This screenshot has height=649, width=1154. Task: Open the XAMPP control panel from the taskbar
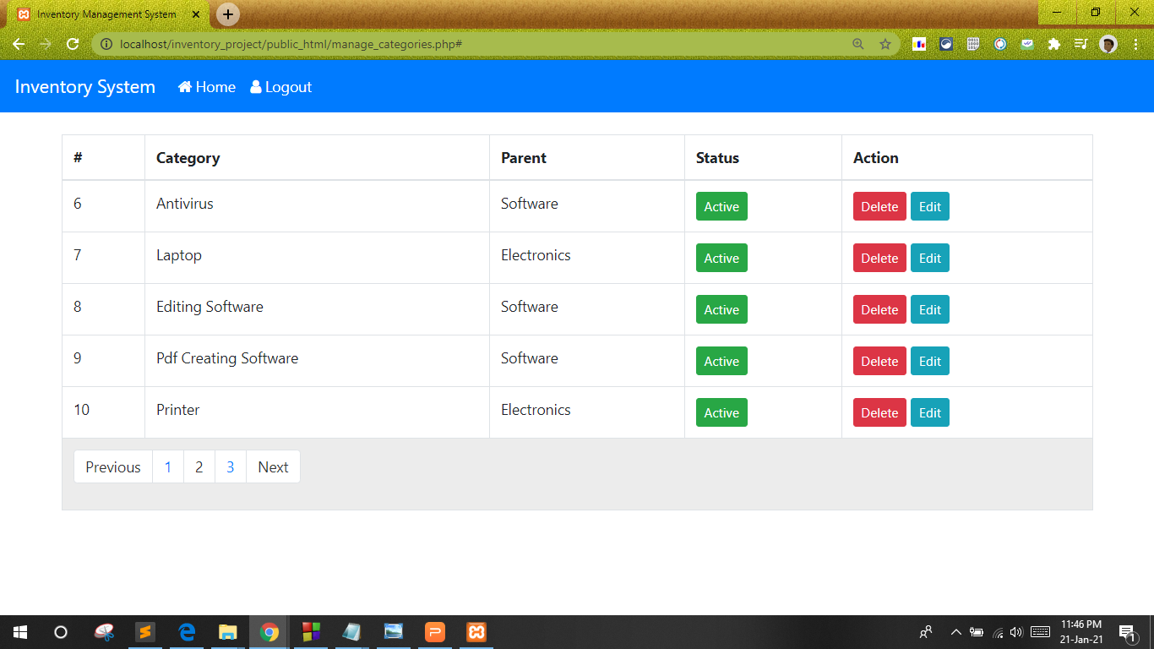point(476,631)
